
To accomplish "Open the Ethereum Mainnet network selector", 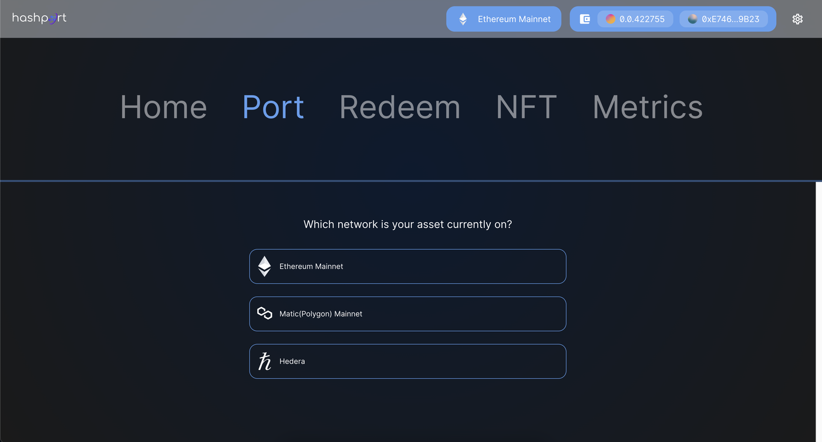I will tap(504, 19).
